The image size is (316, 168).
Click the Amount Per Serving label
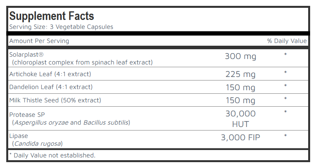click(x=39, y=41)
